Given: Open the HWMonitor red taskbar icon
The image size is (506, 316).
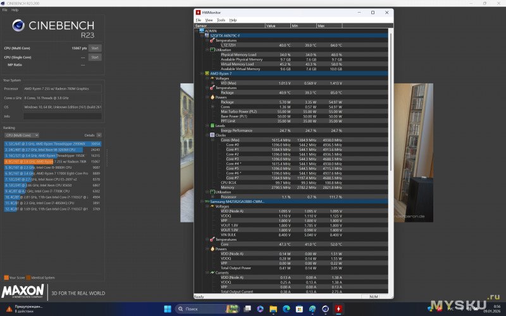Looking at the screenshot, I should tap(338, 308).
